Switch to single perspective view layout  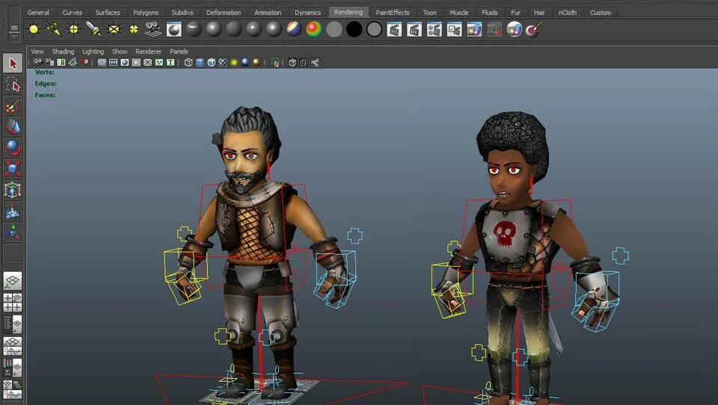13,280
